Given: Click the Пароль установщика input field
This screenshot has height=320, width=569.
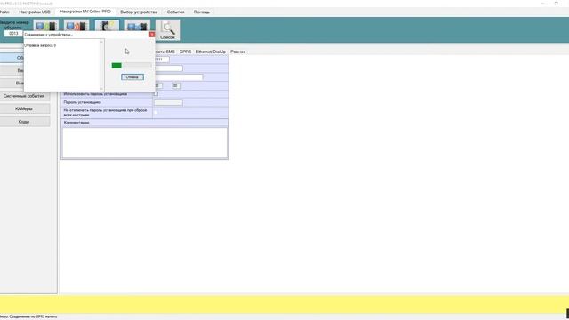Looking at the screenshot, I should tap(168, 103).
